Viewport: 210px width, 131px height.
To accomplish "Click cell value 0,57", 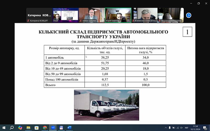I will 105,80.
